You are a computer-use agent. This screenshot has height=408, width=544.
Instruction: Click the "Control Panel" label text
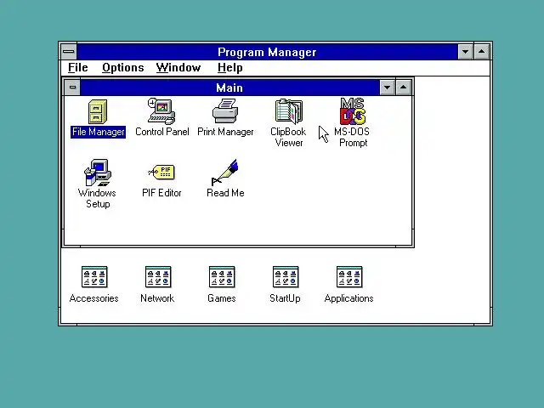pos(162,132)
